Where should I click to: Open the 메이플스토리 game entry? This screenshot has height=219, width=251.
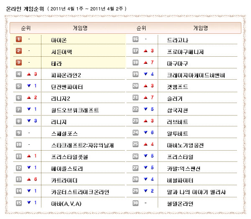pos(67,169)
